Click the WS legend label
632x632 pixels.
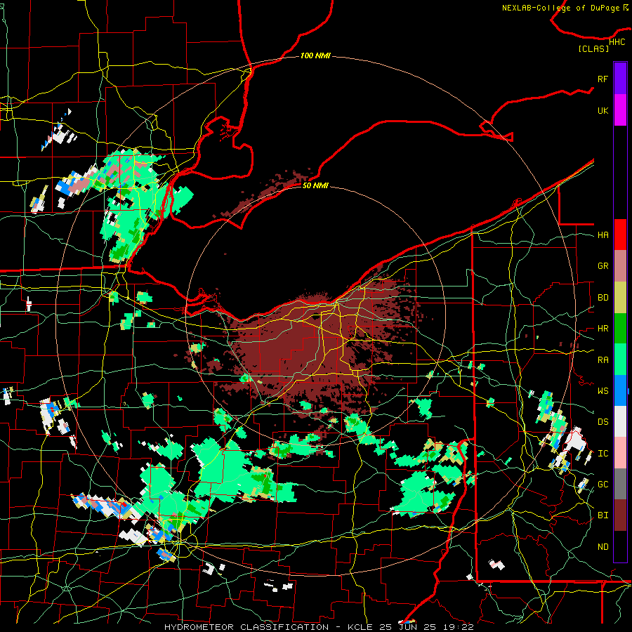click(x=603, y=391)
